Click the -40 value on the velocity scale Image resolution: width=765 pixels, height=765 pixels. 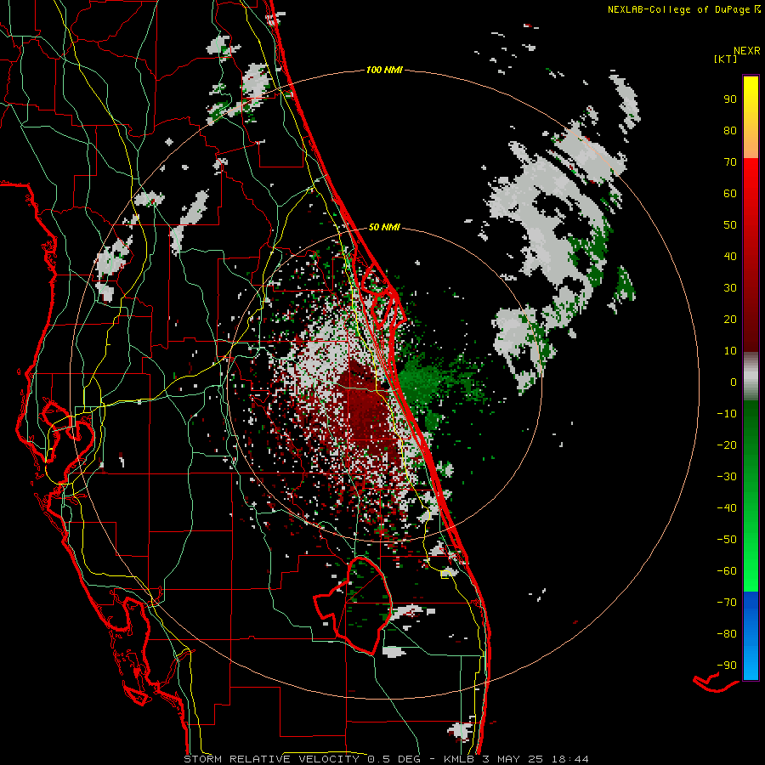tap(727, 508)
